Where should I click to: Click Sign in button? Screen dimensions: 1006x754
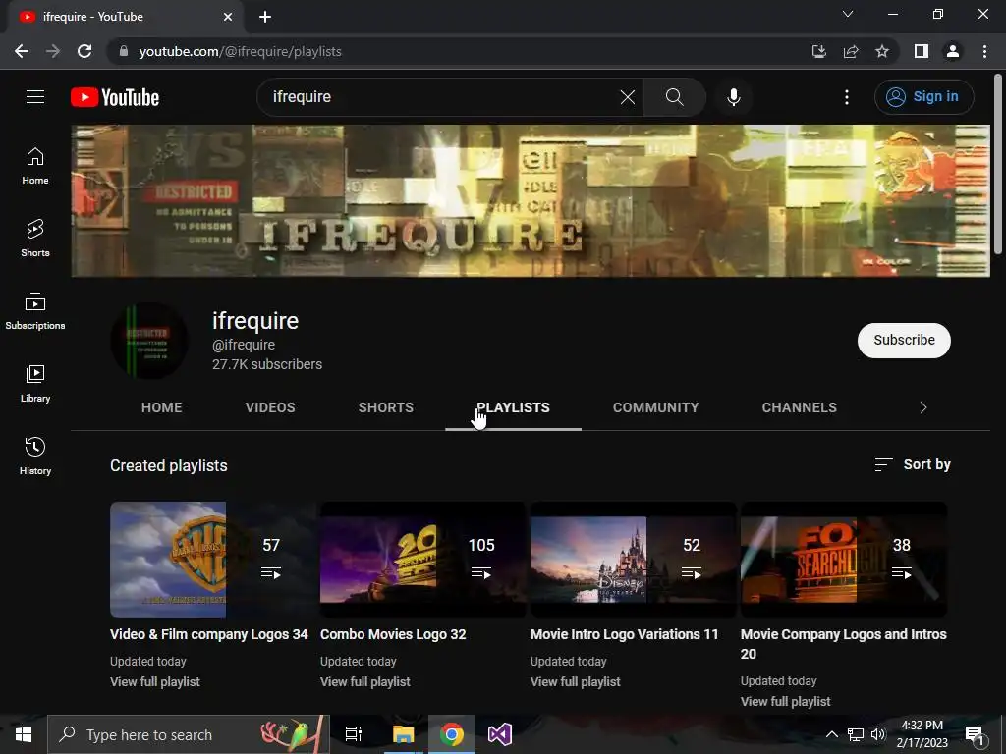[x=923, y=97]
